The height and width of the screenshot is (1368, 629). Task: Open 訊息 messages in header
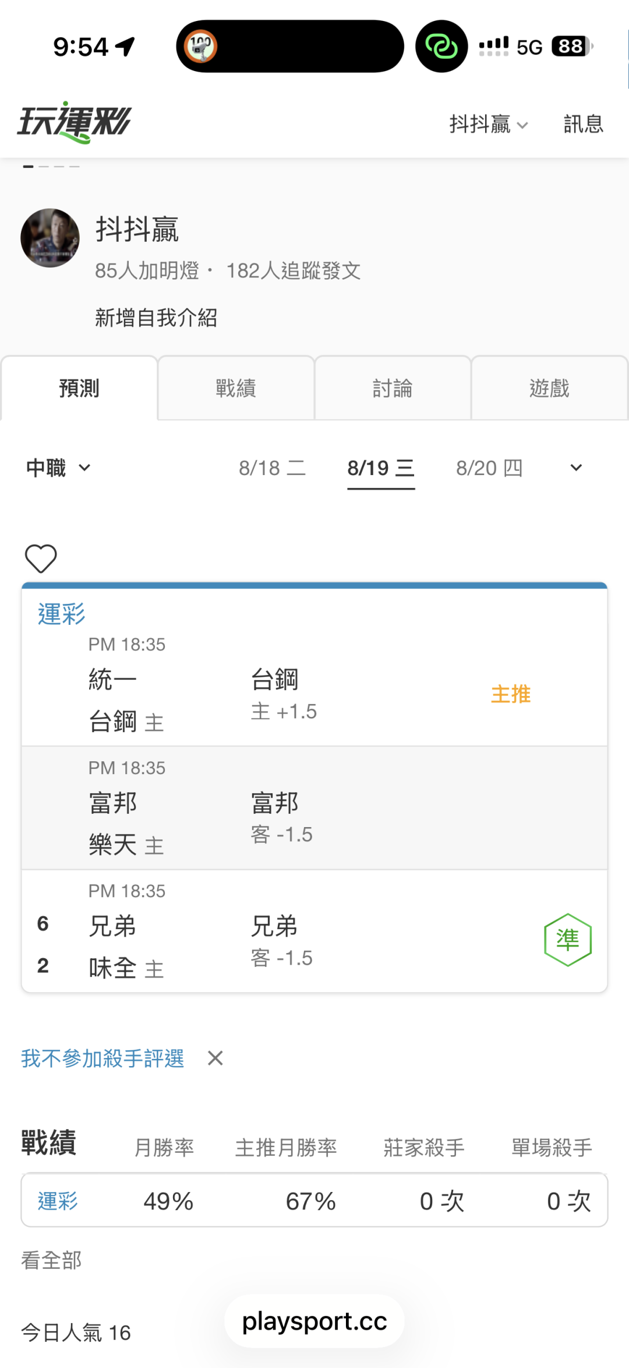tap(583, 124)
